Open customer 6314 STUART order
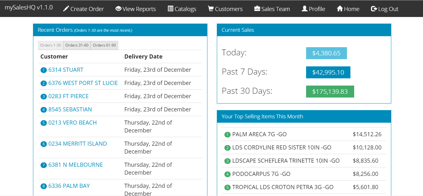The width and height of the screenshot is (423, 196). pyautogui.click(x=66, y=70)
